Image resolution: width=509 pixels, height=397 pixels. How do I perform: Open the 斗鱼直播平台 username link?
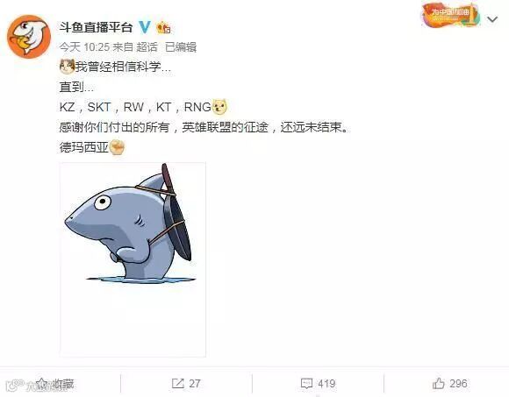click(96, 27)
